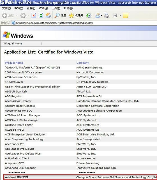Screen dimensions: 157x180
Task: Select 409A Venture Scenarios entry
Action: 21,77
